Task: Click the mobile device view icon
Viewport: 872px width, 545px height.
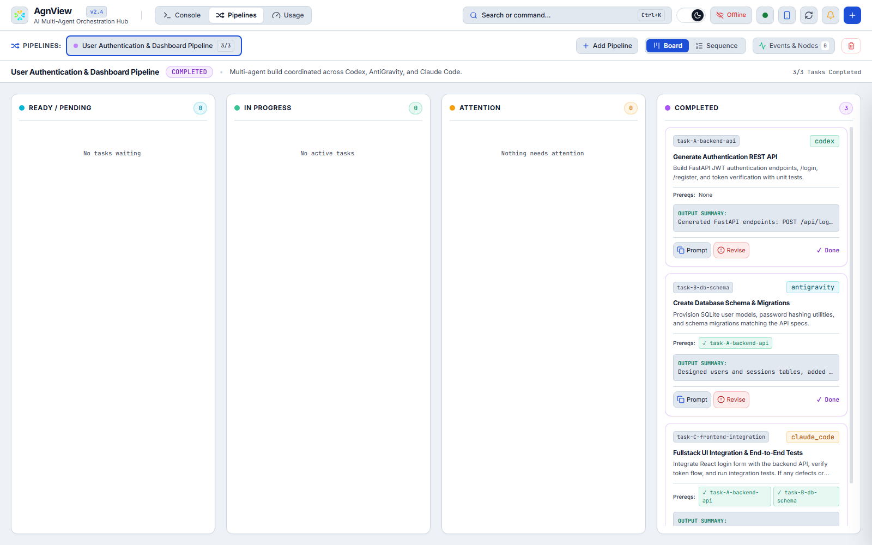Action: click(787, 15)
